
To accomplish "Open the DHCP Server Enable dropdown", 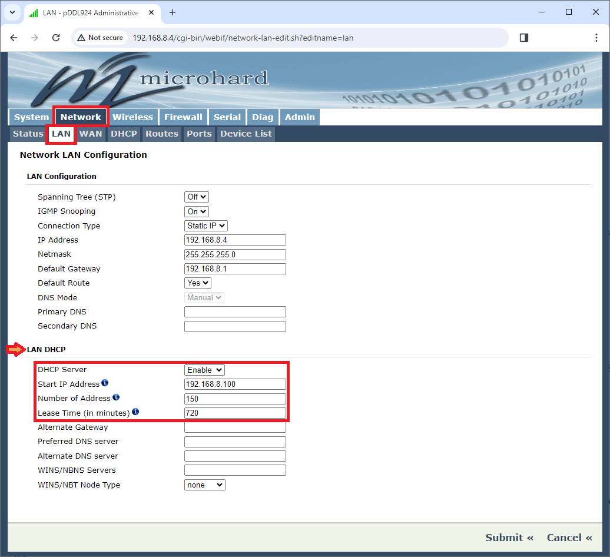I will [x=205, y=370].
